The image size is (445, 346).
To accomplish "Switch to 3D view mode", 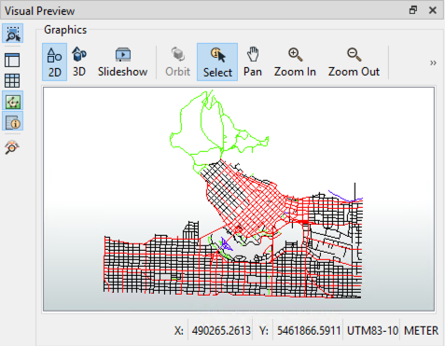I will [79, 62].
